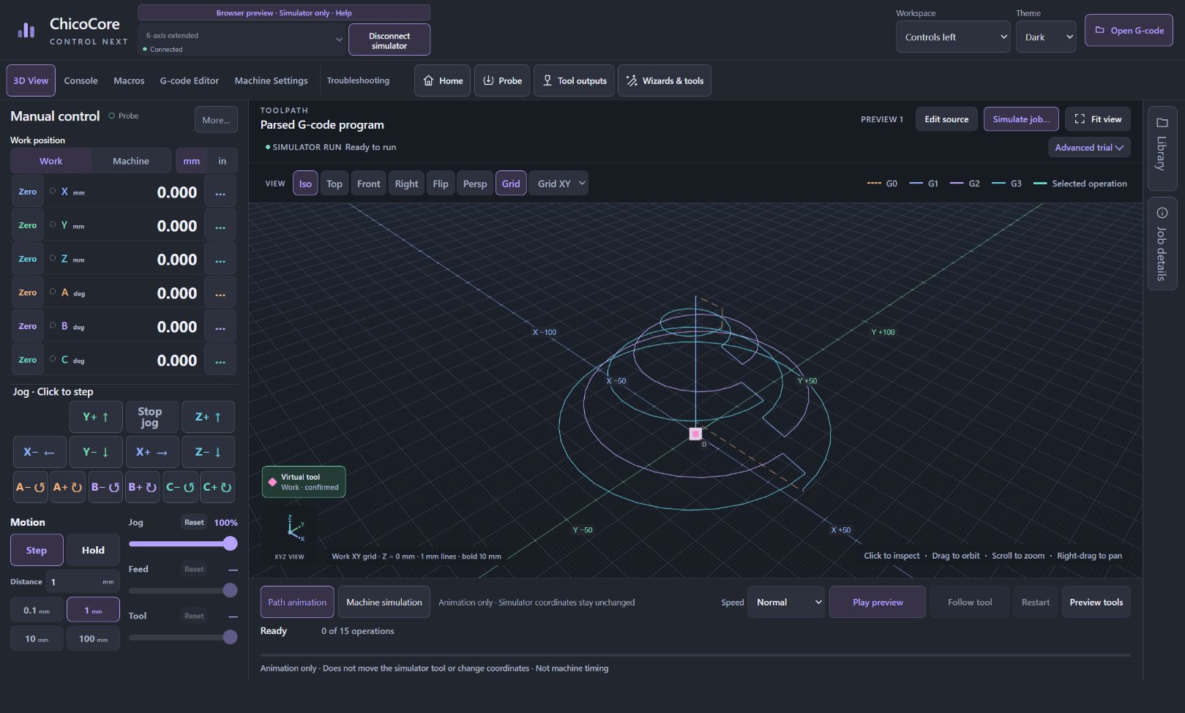The image size is (1185, 713).
Task: Click the Open G-code button
Action: 1129,31
